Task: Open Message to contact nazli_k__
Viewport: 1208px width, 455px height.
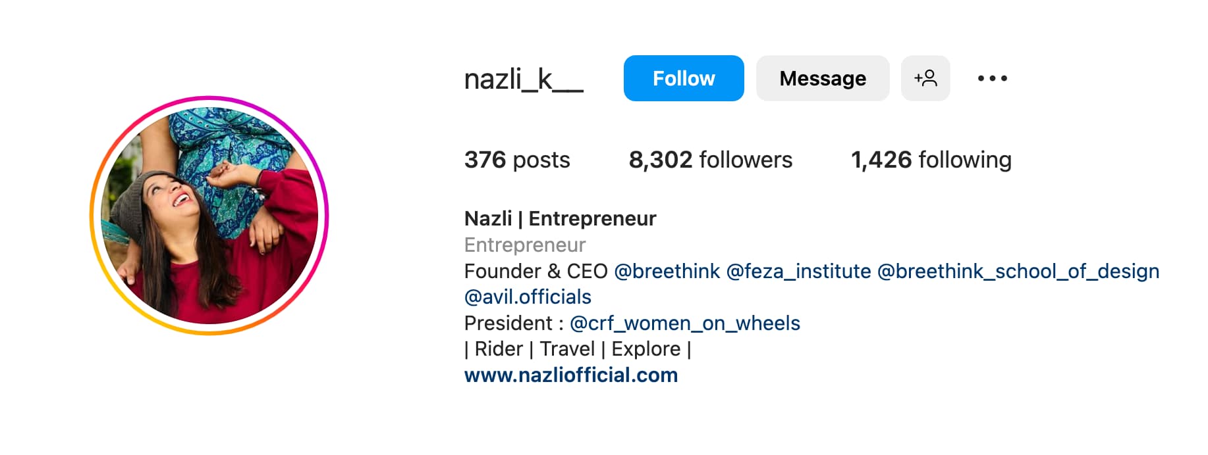Action: coord(822,78)
